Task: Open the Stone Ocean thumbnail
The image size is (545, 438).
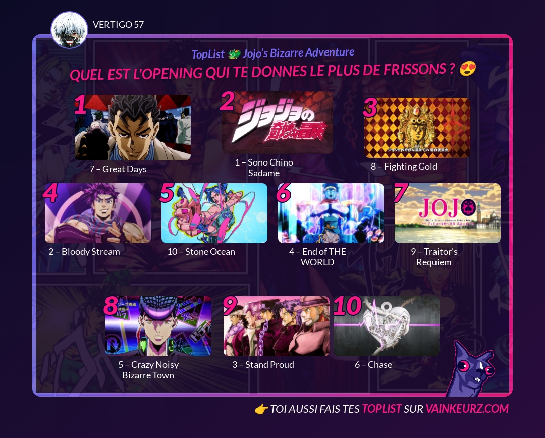Action: pyautogui.click(x=214, y=213)
